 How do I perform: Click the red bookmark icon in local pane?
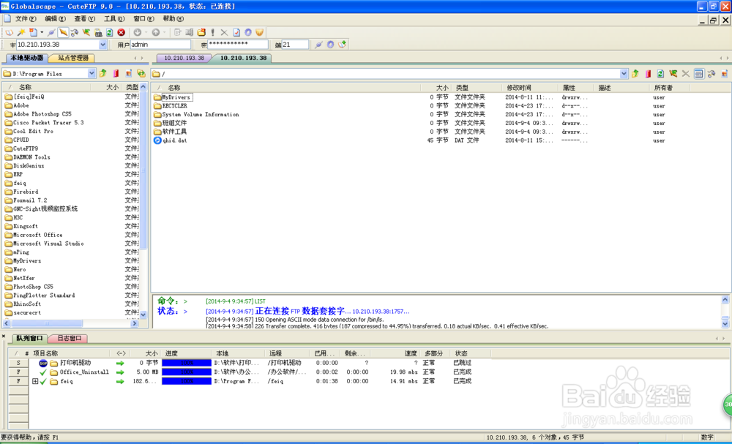coord(116,74)
